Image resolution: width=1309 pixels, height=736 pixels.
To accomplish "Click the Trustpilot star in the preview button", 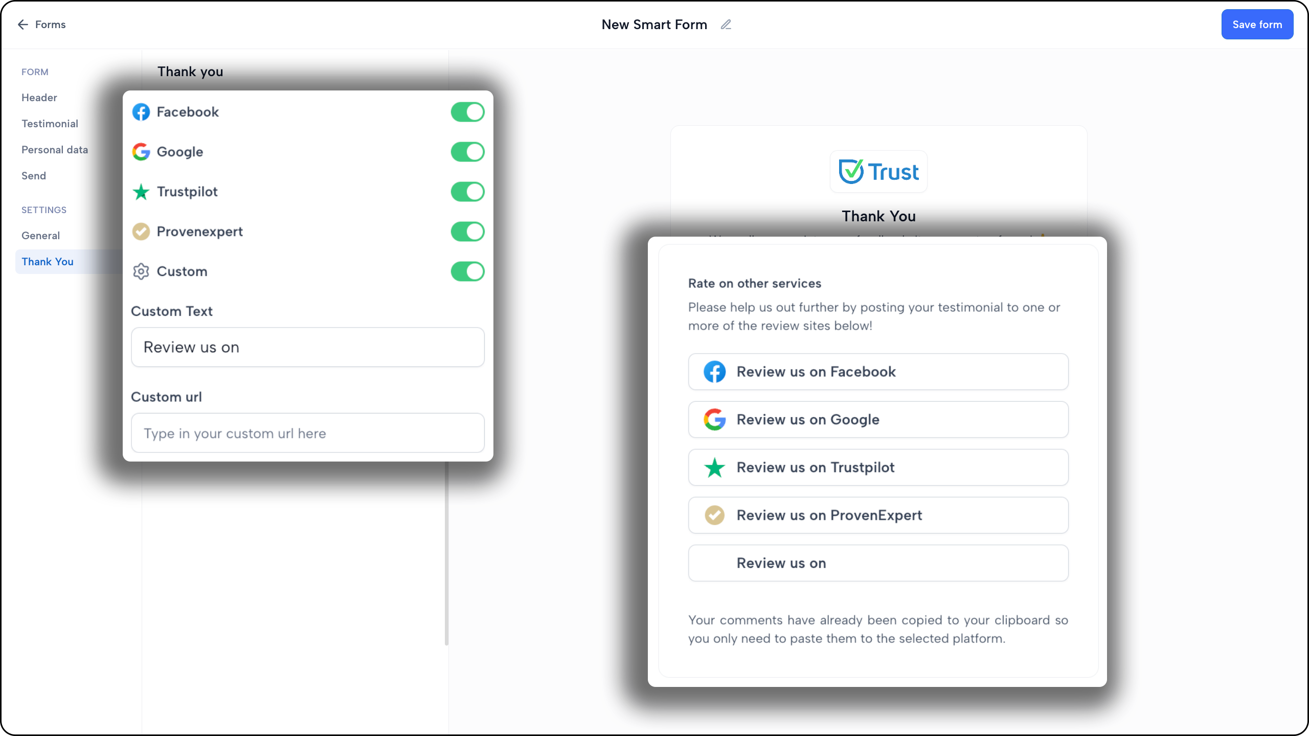I will (714, 467).
